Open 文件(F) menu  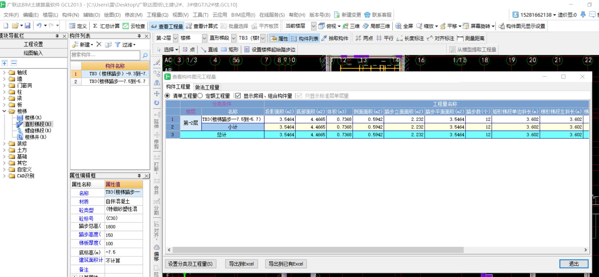tap(11, 15)
